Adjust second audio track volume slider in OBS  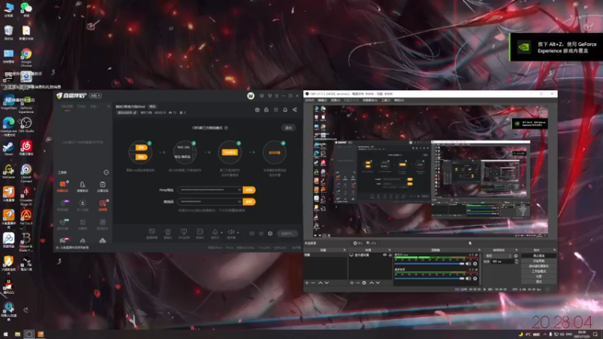point(430,278)
